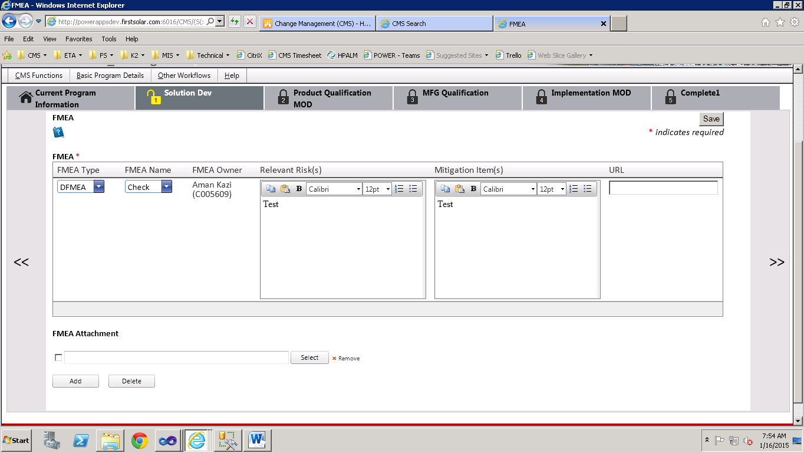The image size is (804, 453).
Task: Click the Delete attachment button
Action: tap(131, 381)
